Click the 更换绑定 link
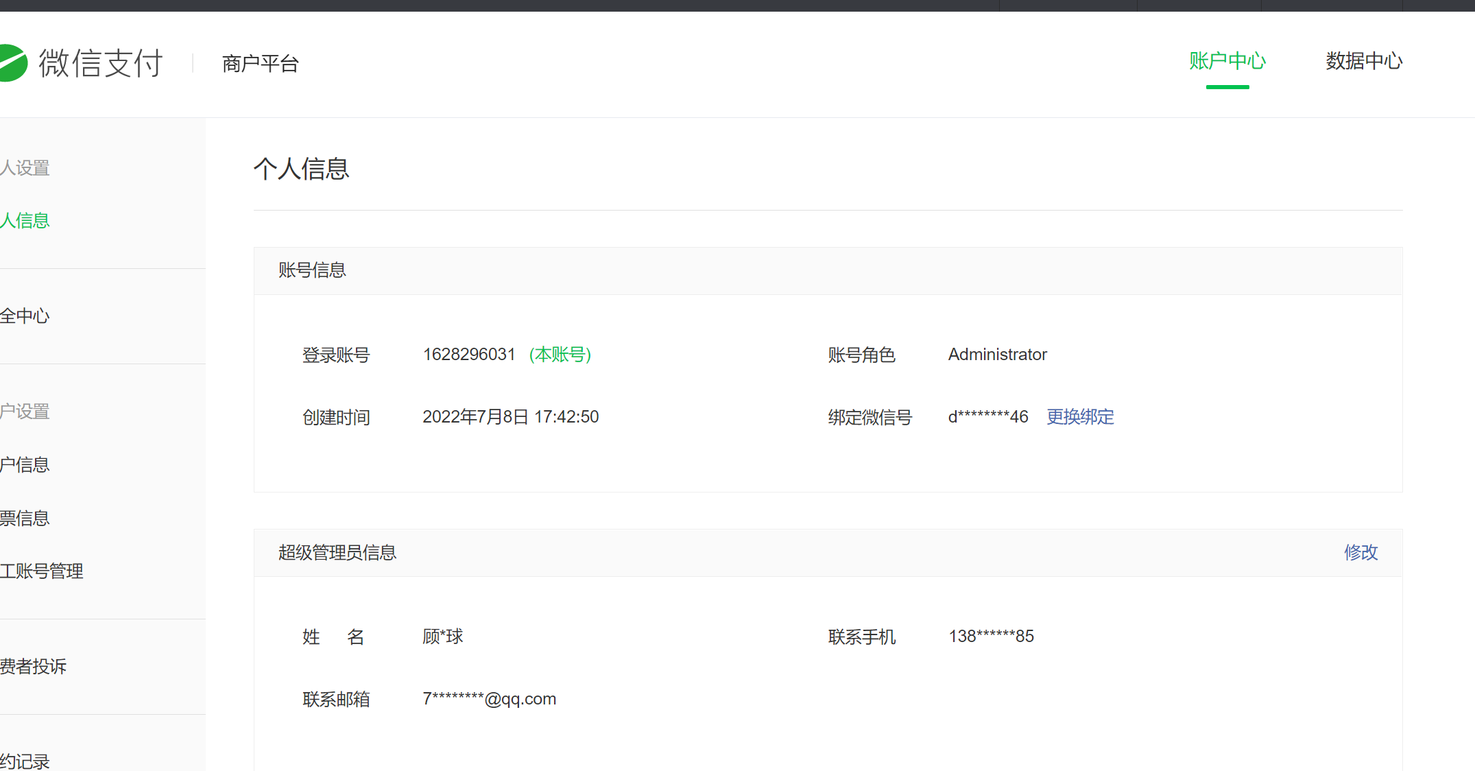The image size is (1475, 771). pos(1080,417)
